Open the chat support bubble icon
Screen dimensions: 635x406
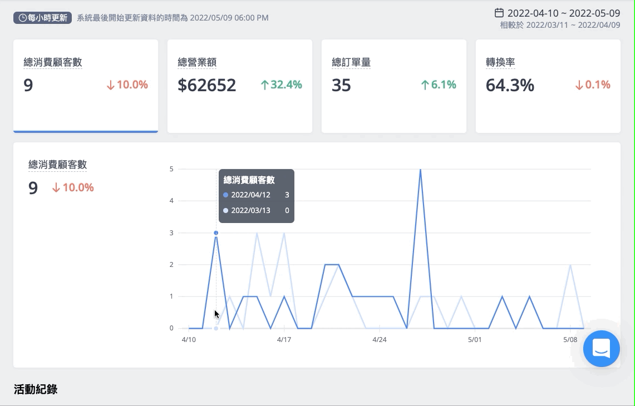pyautogui.click(x=602, y=349)
